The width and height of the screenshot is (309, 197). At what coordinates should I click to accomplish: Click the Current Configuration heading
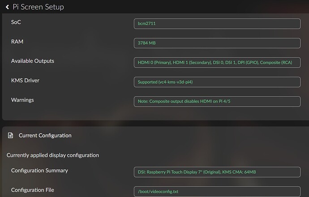45,136
